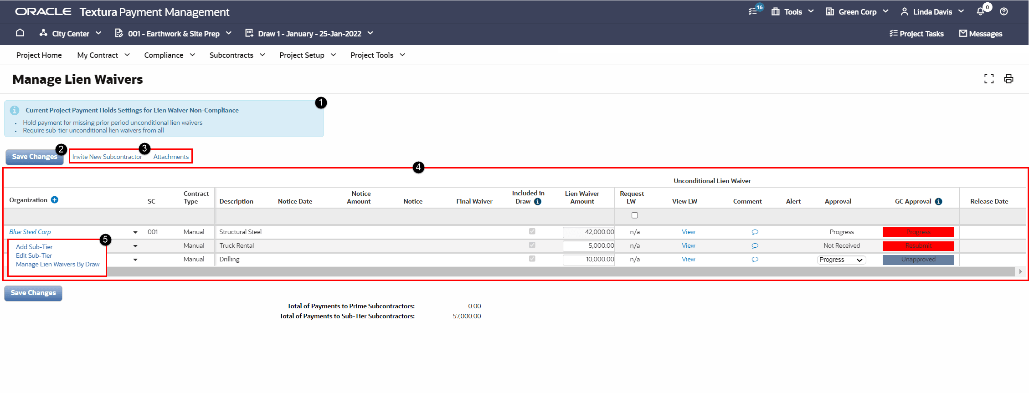Go to the home icon in navigation bar
1029x393 pixels.
click(20, 33)
